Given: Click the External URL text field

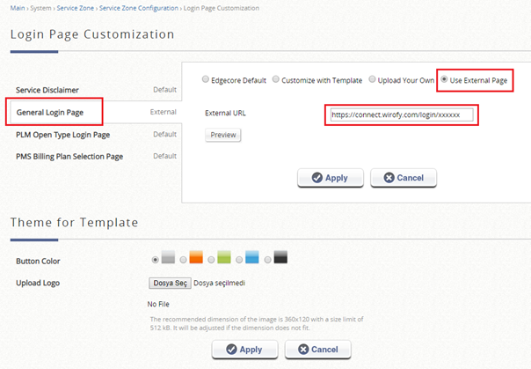Looking at the screenshot, I should pyautogui.click(x=402, y=114).
